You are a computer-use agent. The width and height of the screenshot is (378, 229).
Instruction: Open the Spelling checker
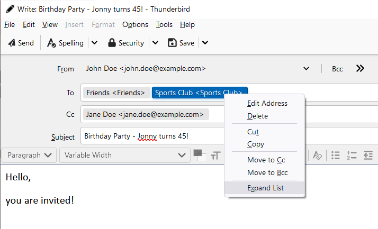coord(65,43)
